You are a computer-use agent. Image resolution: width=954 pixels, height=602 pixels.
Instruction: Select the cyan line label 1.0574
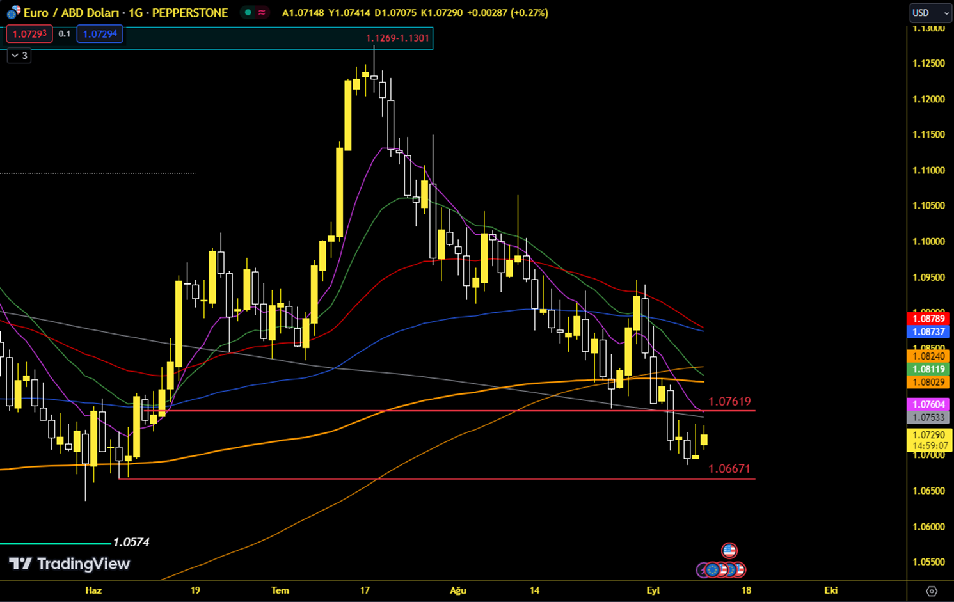click(x=131, y=543)
